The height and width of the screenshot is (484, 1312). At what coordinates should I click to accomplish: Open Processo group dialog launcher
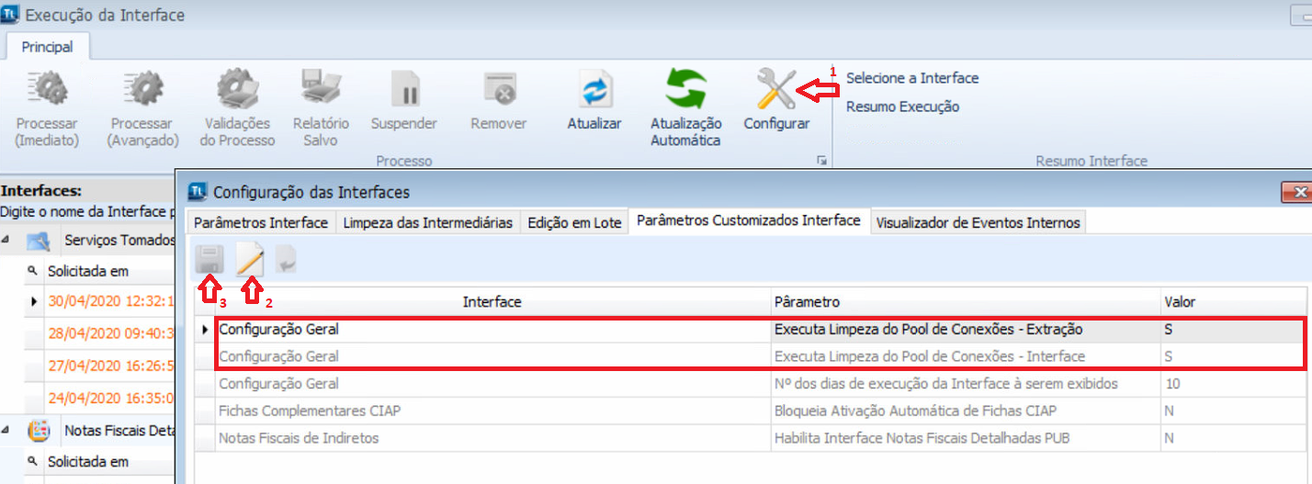point(821,161)
